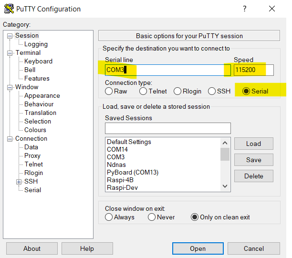Open the Features settings category
Viewport: 292px width, 258px height.
pos(37,78)
